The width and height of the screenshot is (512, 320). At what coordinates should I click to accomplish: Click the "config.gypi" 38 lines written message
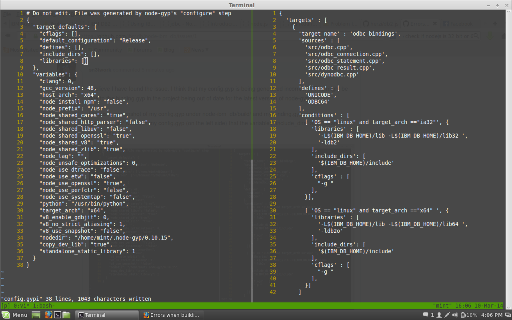(76, 299)
